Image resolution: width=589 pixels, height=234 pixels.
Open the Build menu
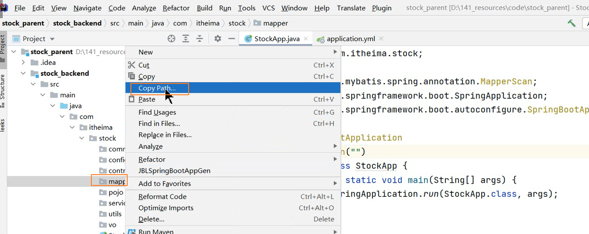(205, 8)
